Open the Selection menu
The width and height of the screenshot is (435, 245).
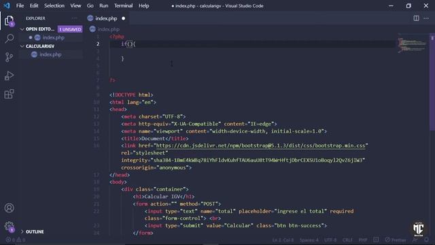coord(54,5)
